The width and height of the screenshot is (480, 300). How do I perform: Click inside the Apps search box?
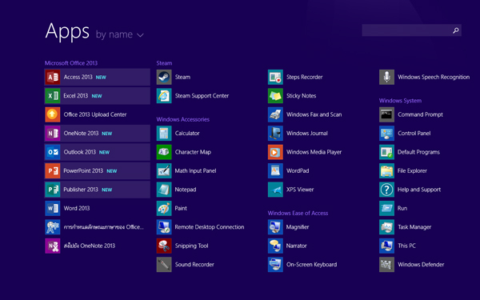(x=411, y=30)
